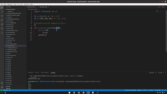This screenshot has width=167, height=94.
Task: Click the feedback icon in status bar
Action: coord(163,90)
